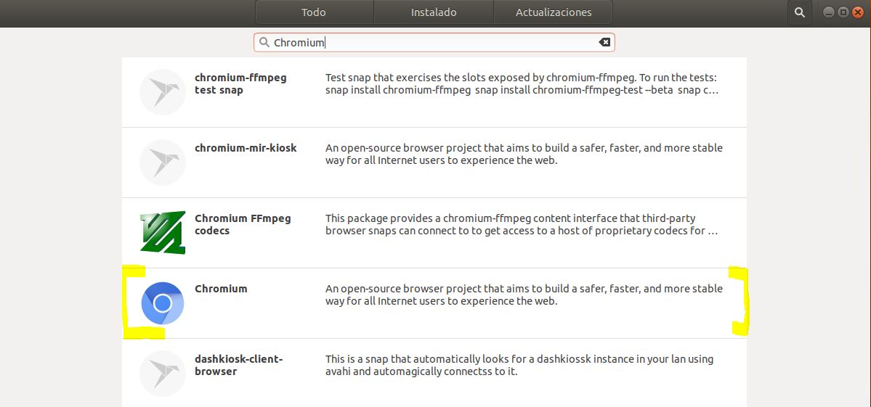Click chromium-ffmpeg test snap placeholder icon
The width and height of the screenshot is (871, 407).
click(x=162, y=92)
